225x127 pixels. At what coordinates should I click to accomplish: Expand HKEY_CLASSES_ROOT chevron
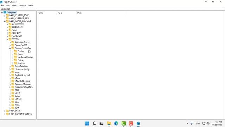(5, 16)
